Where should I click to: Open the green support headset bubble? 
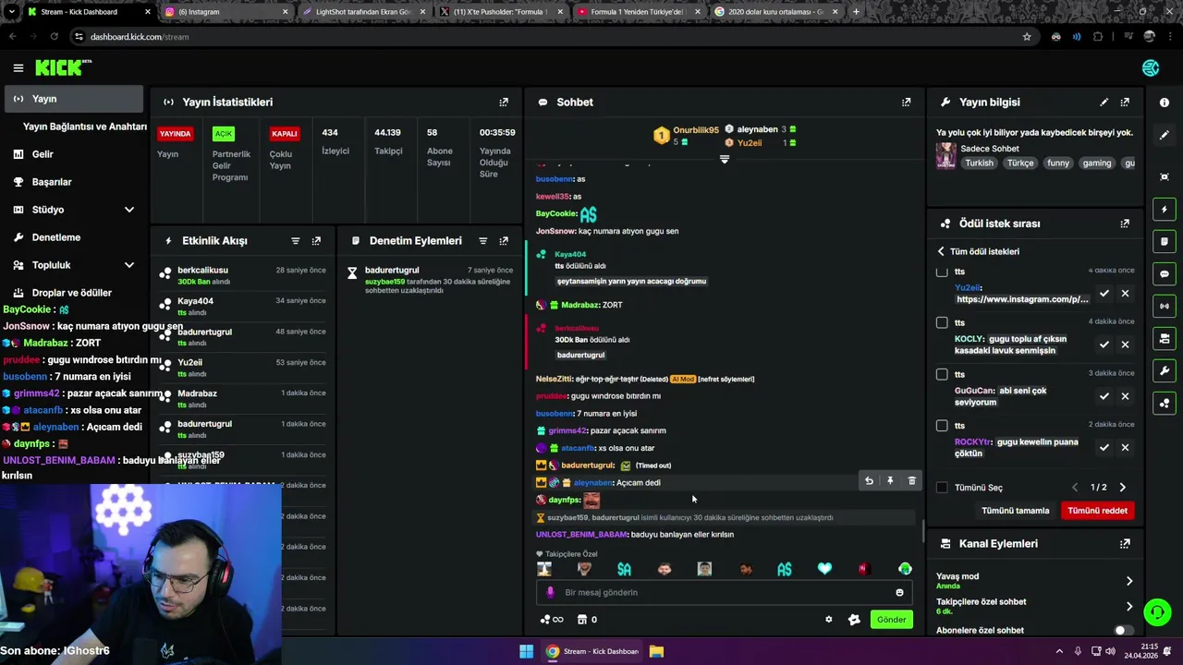[x=1157, y=611]
